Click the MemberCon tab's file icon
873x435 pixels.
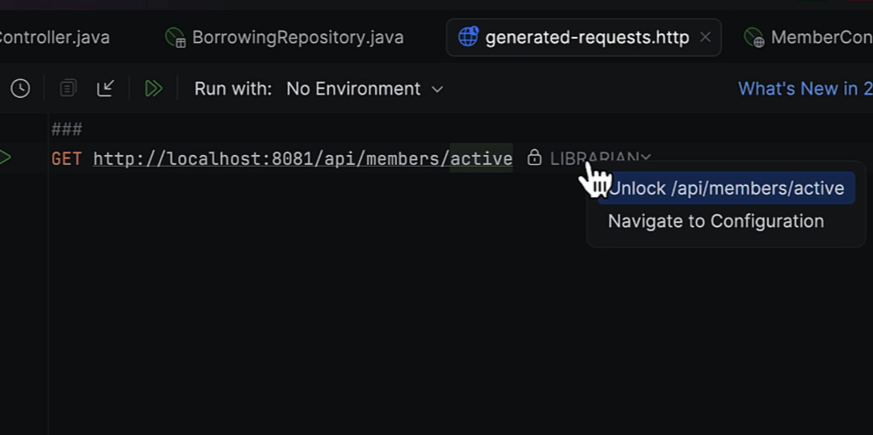[754, 37]
